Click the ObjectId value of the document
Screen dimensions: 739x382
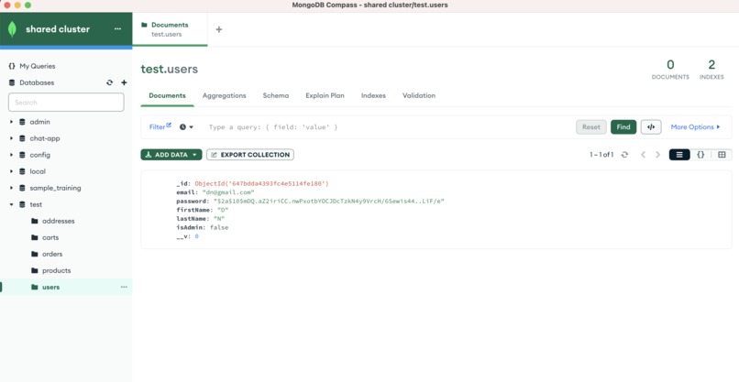point(261,184)
